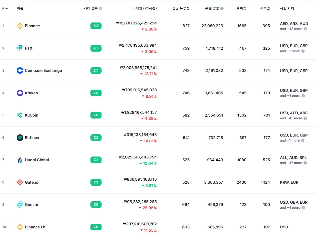Click info icon beside Gemini 'and +4 more'
This screenshot has width=316, height=237.
[x=303, y=208]
